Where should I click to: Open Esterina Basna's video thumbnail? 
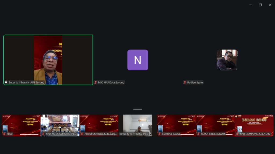176,125
